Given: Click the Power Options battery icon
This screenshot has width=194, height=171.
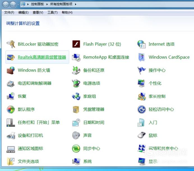Looking at the screenshot, I should coord(76,83).
